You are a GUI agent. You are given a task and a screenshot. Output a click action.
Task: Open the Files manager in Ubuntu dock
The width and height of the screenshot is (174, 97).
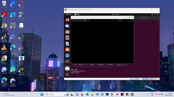coord(67,32)
